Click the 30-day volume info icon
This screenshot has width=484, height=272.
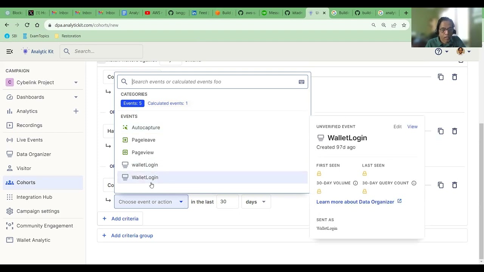tap(355, 183)
